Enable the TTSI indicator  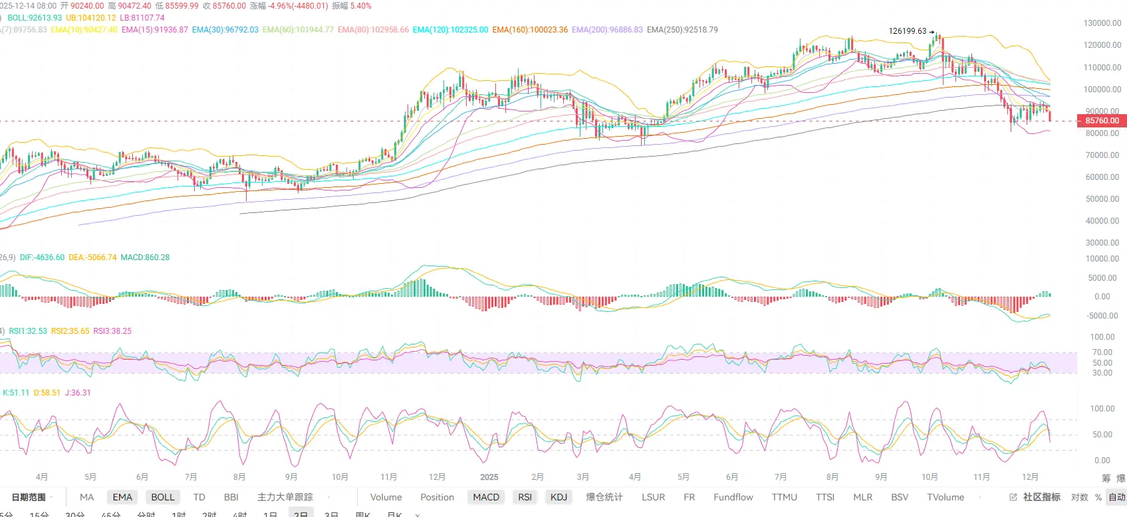(825, 497)
